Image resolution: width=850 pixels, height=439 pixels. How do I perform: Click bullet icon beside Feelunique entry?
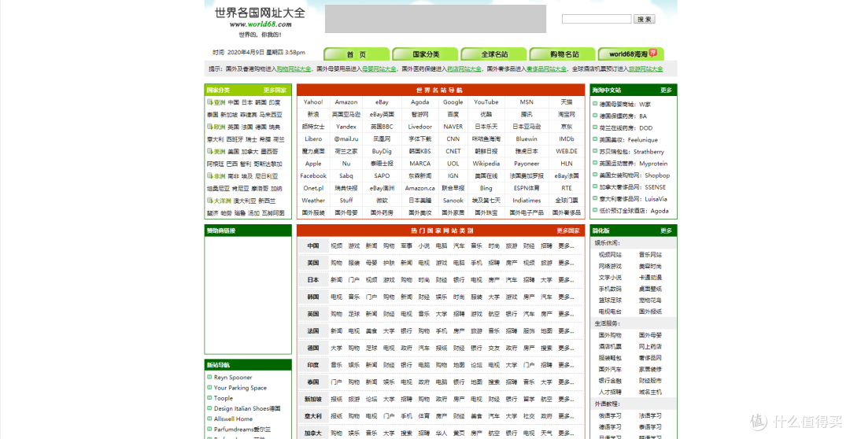(595, 139)
